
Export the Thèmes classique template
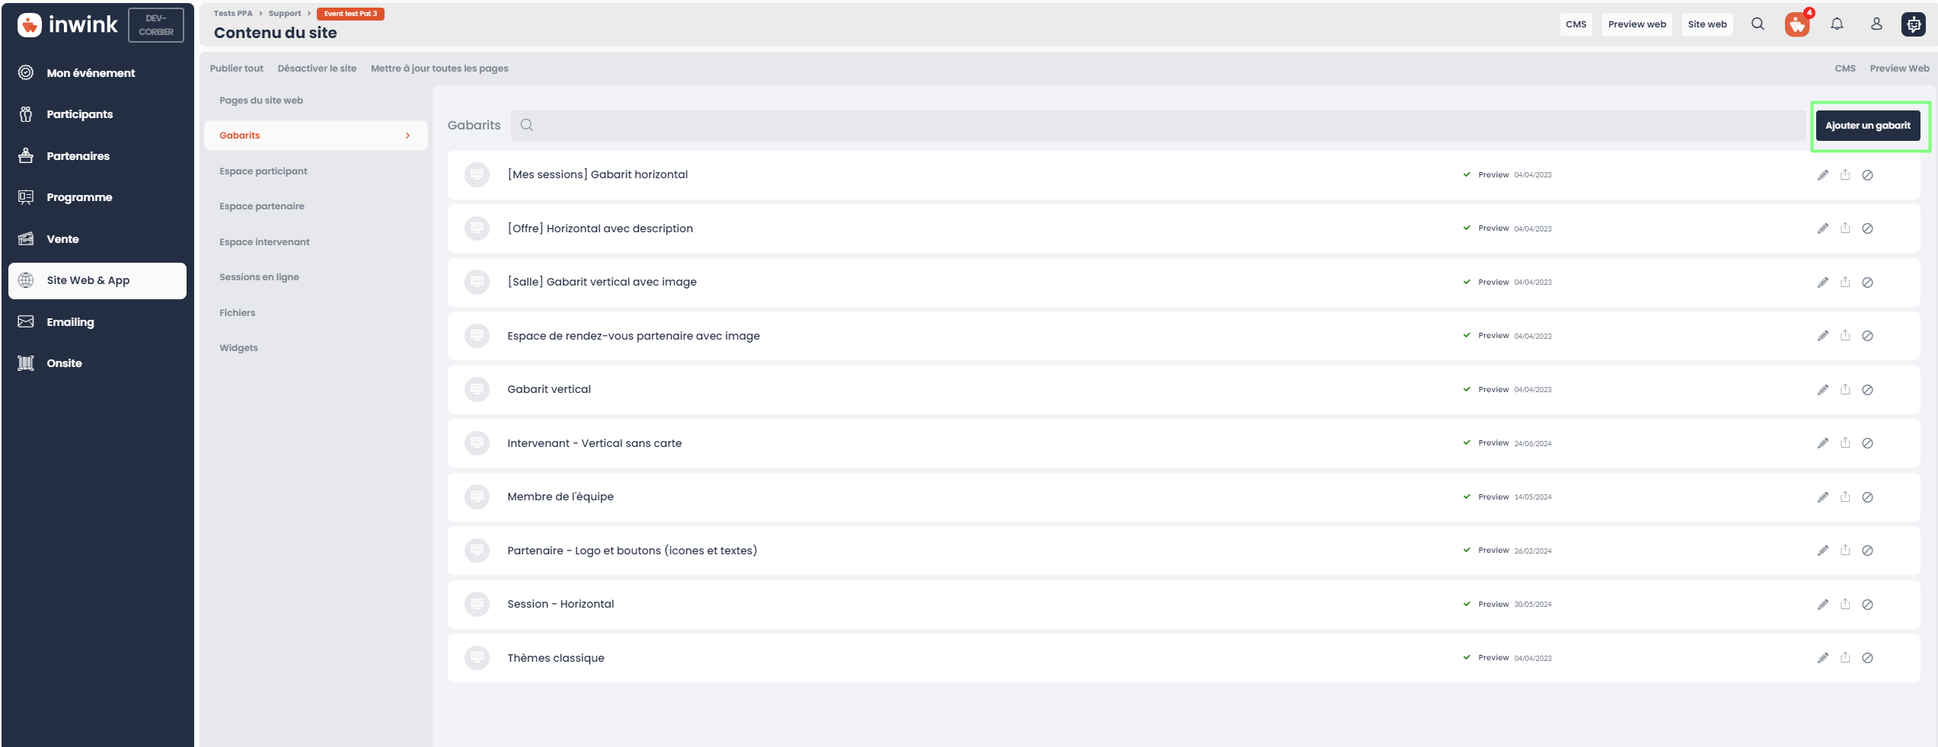(1845, 657)
